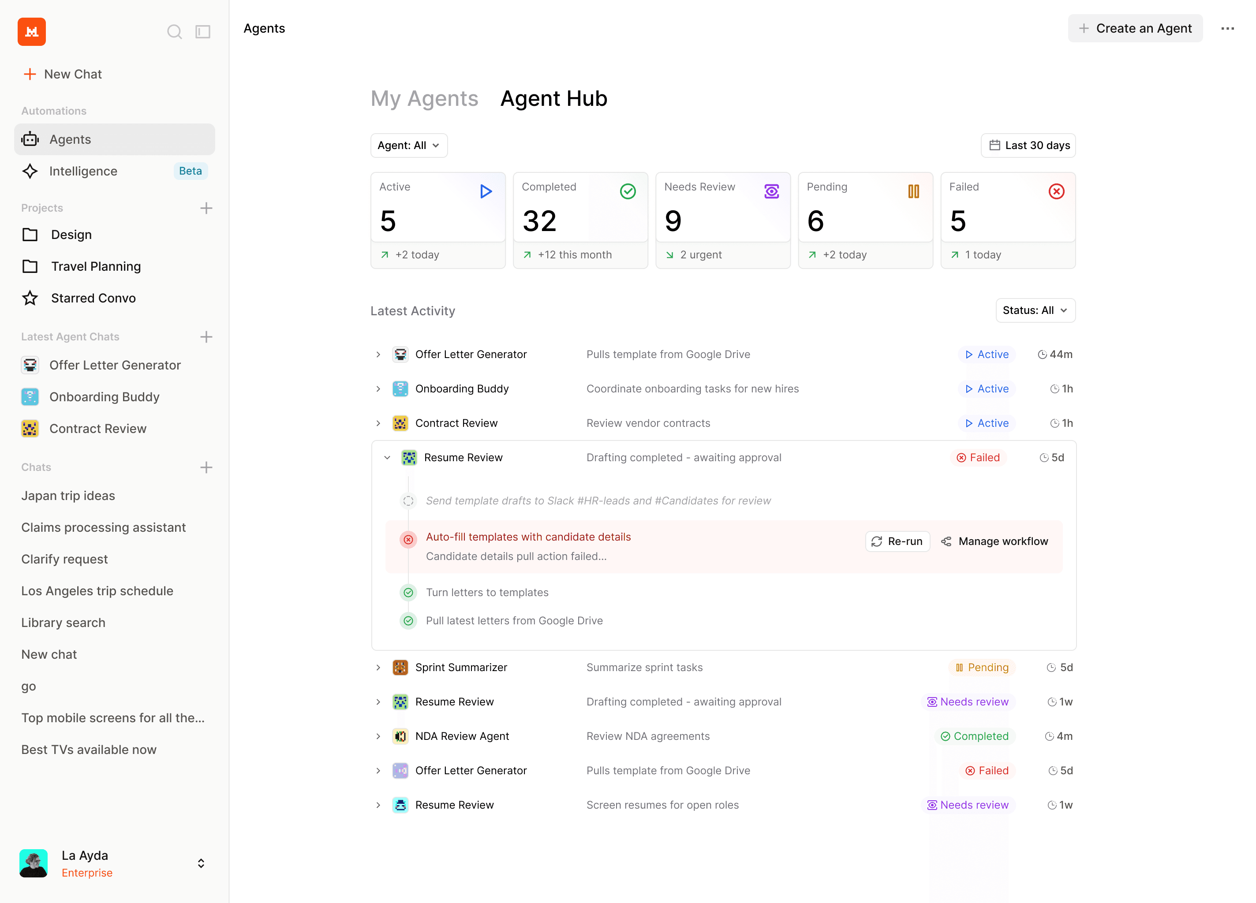
Task: Open the Last 30 days date picker
Action: tap(1028, 145)
